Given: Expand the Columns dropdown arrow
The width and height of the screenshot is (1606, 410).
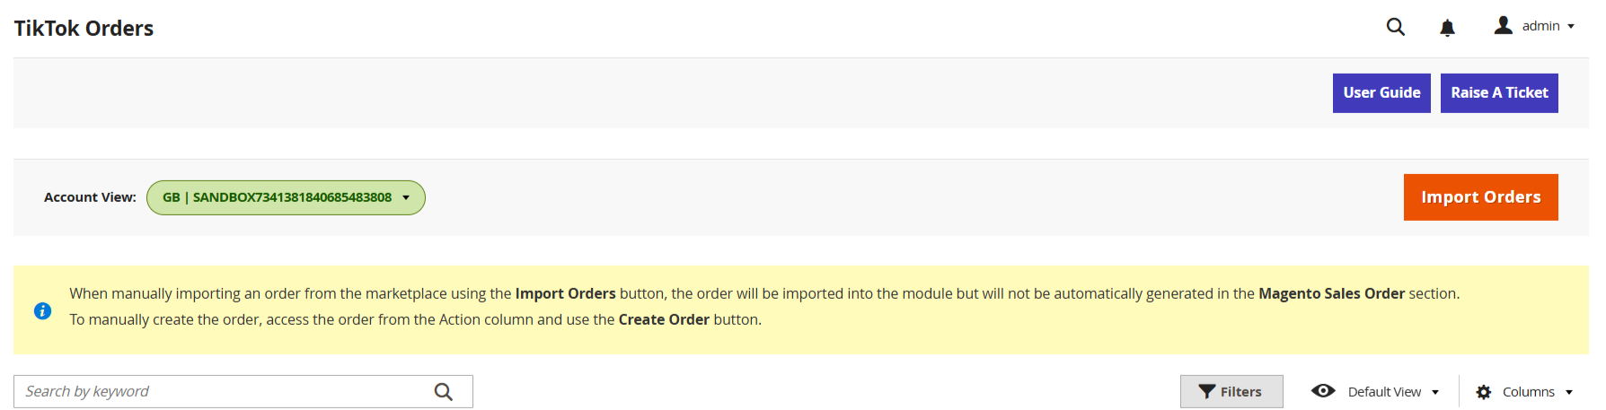Looking at the screenshot, I should point(1569,392).
